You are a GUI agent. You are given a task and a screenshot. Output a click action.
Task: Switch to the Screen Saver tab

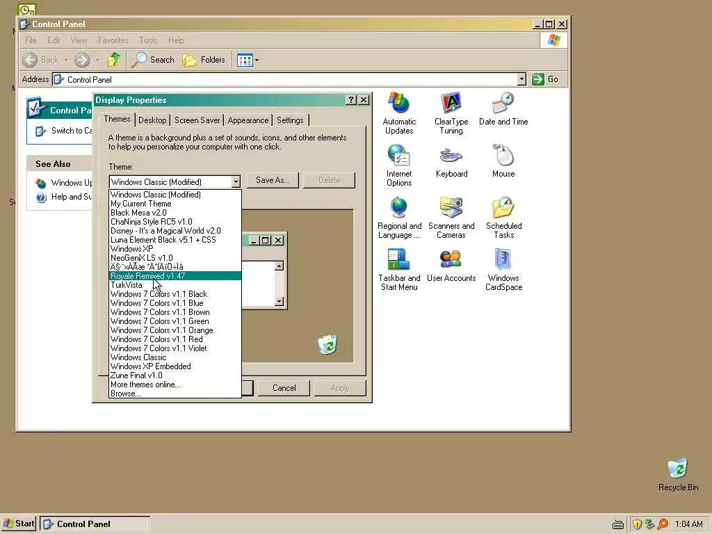(197, 120)
